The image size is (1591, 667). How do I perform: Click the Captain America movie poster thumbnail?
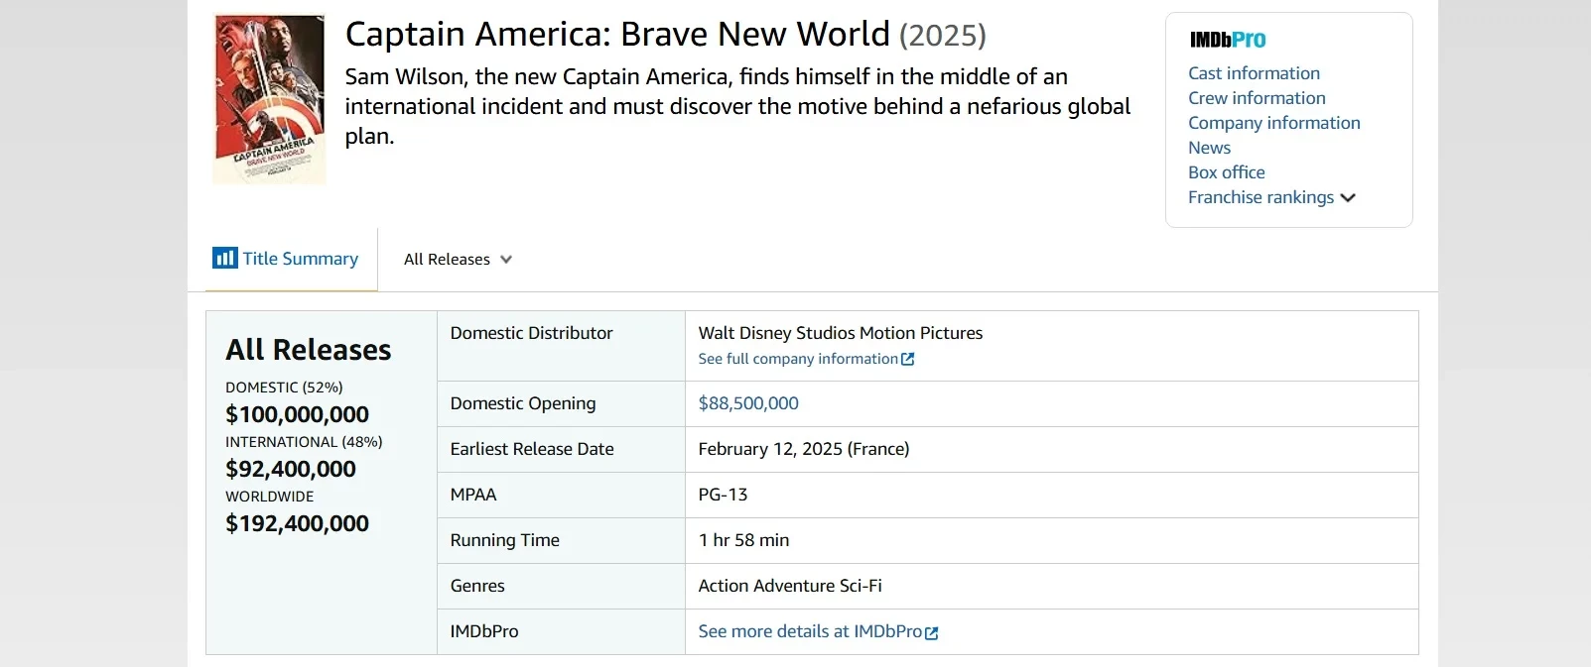point(269,99)
